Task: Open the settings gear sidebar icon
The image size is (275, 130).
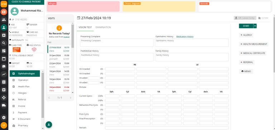Action: coord(4,117)
